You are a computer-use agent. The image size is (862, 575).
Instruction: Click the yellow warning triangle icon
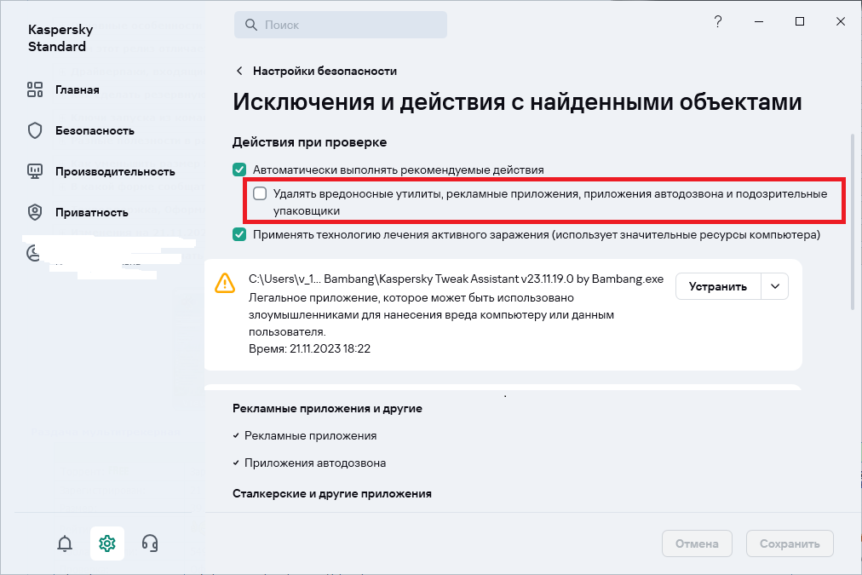click(x=225, y=283)
